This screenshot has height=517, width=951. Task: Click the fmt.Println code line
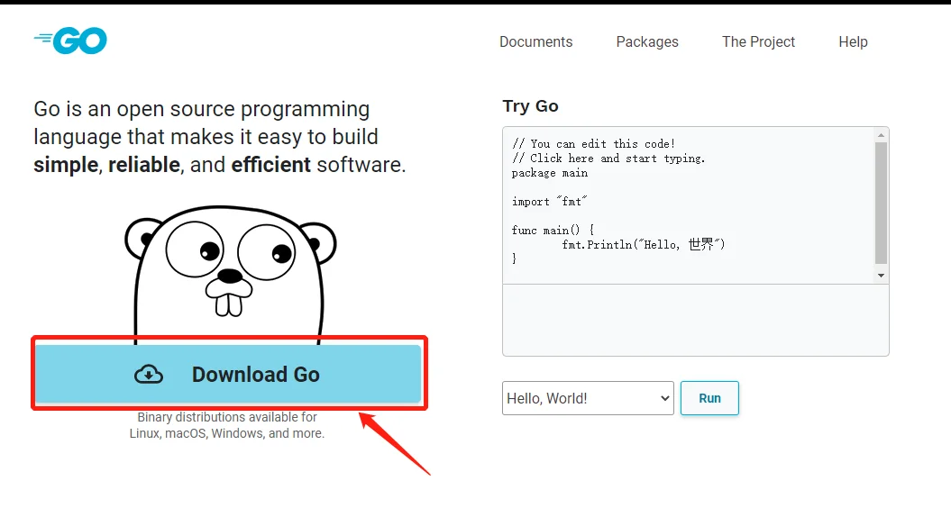click(x=644, y=244)
